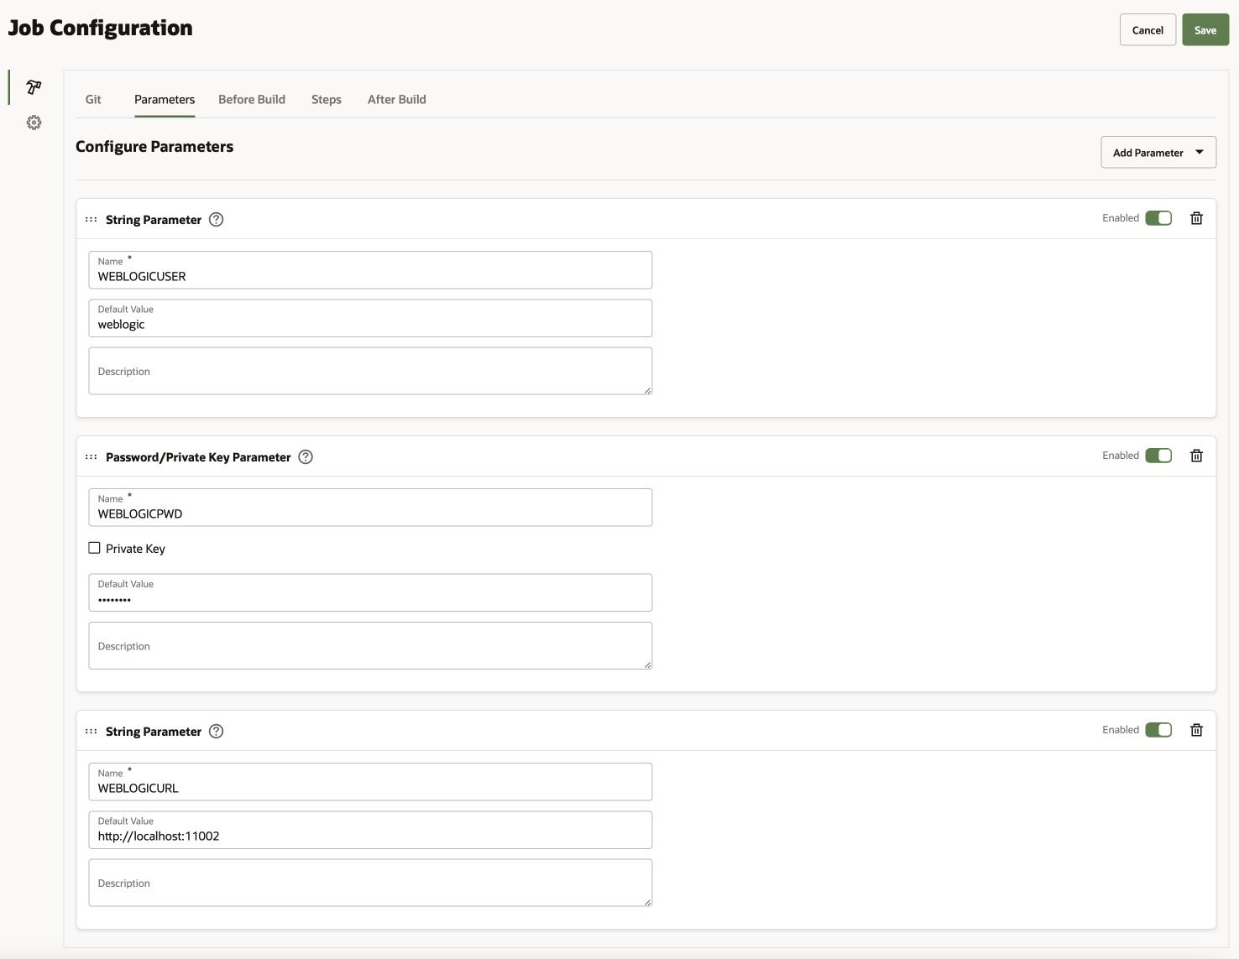The image size is (1239, 959).
Task: Click help icon for WEBLOGICURL String Parameter
Action: click(216, 732)
